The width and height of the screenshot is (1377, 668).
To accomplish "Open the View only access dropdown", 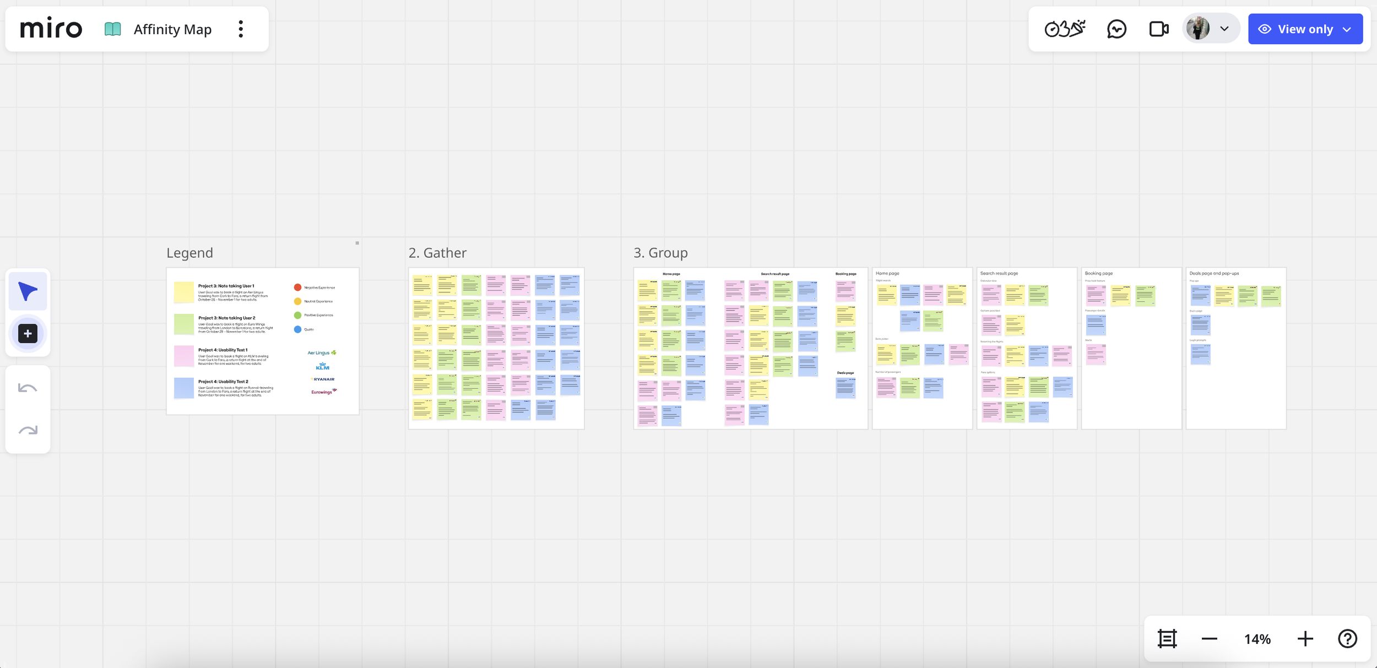I will tap(1305, 29).
